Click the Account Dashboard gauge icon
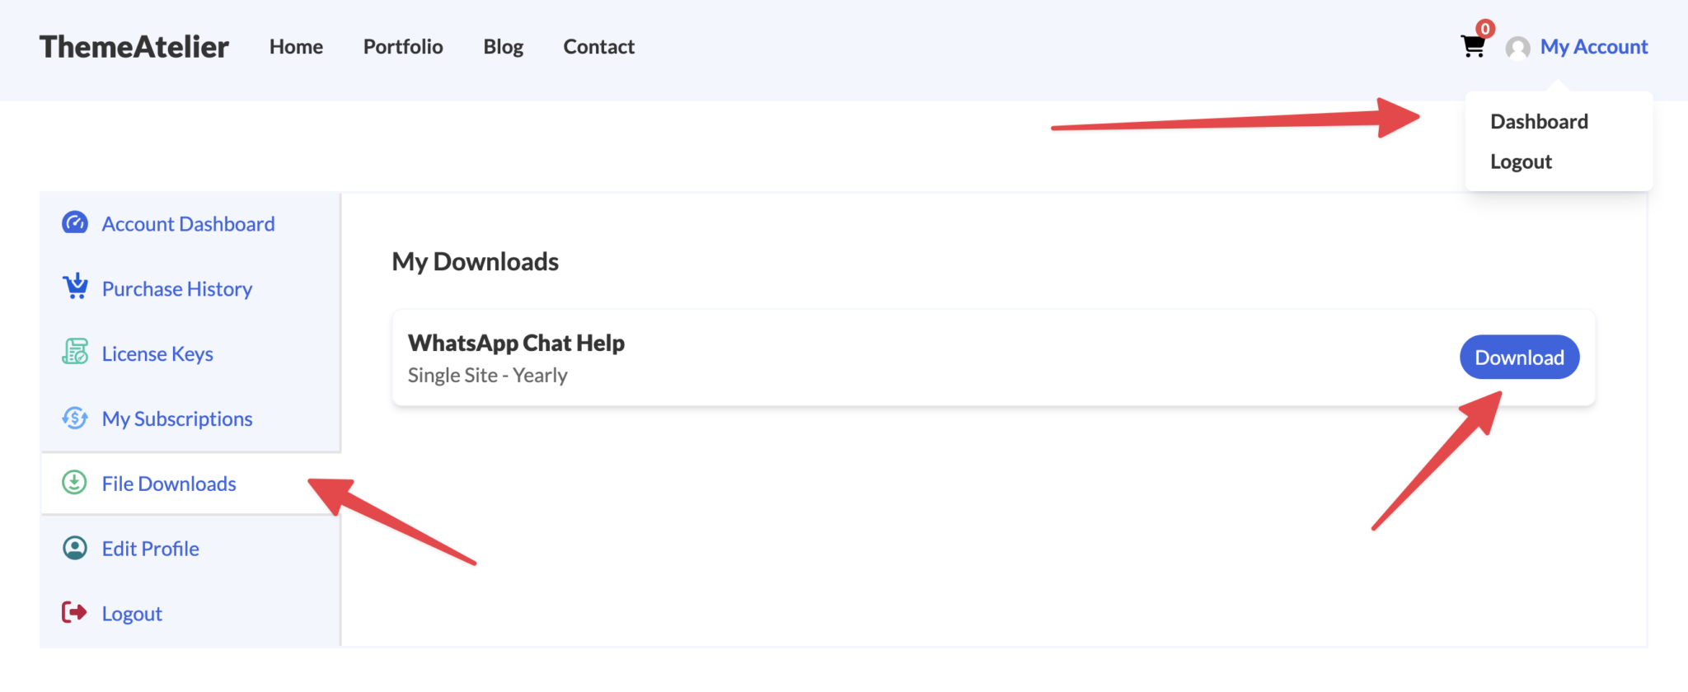This screenshot has width=1688, height=692. [75, 223]
